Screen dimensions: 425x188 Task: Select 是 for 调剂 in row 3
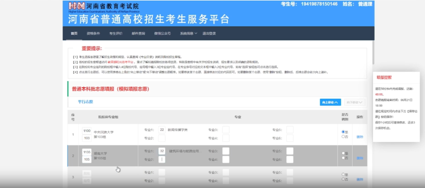click(343, 175)
